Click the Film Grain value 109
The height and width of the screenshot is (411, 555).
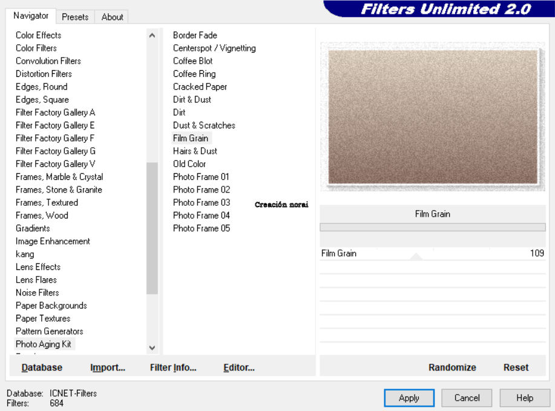(537, 253)
